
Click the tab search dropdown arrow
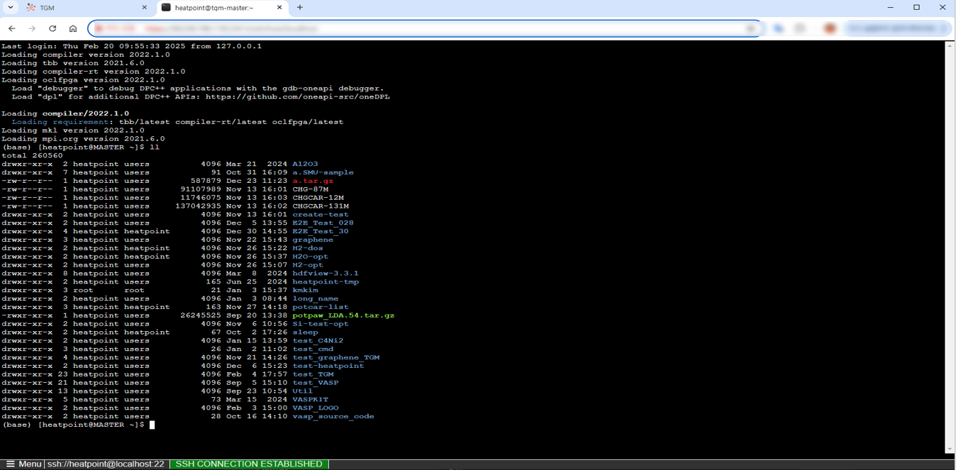point(11,8)
